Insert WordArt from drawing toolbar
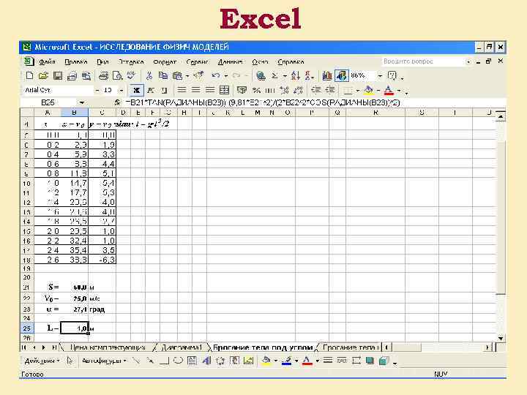This screenshot has width=527, height=395. click(206, 361)
